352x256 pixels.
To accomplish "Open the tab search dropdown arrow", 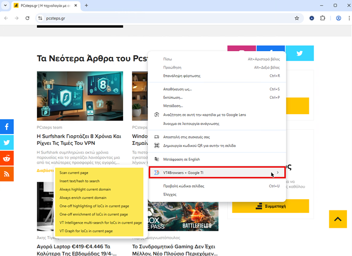I will [x=7, y=5].
